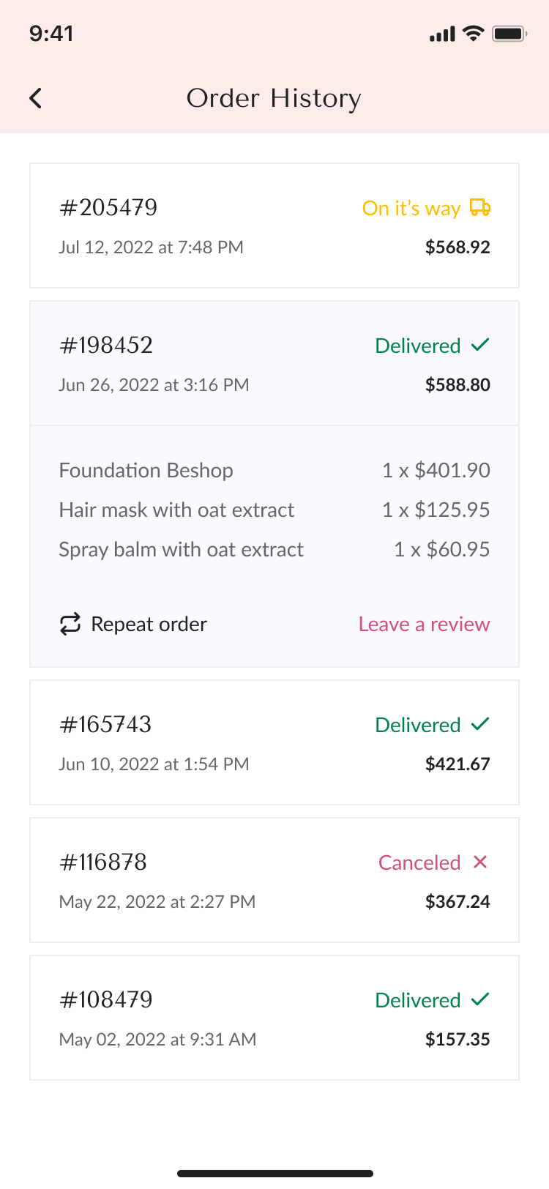
Task: Tap the Wi-Fi icon in status bar
Action: (x=474, y=34)
